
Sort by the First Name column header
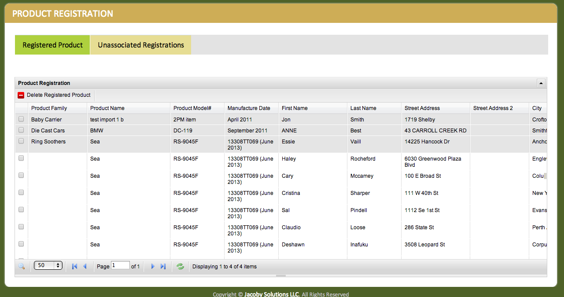313,108
